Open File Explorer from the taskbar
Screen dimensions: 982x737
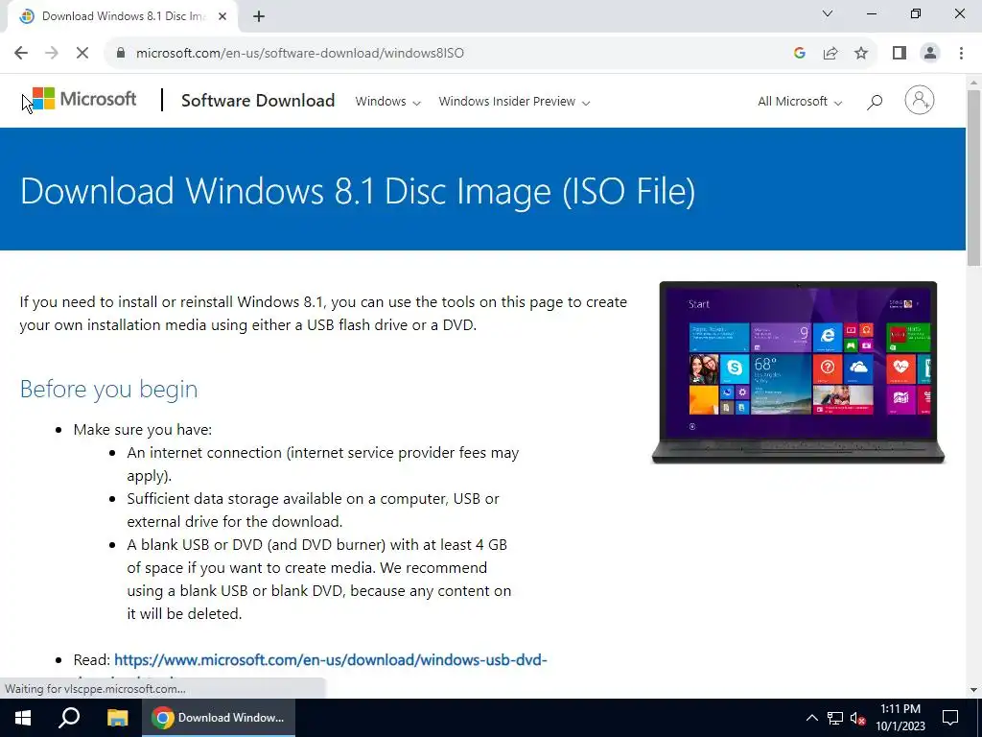click(x=117, y=718)
